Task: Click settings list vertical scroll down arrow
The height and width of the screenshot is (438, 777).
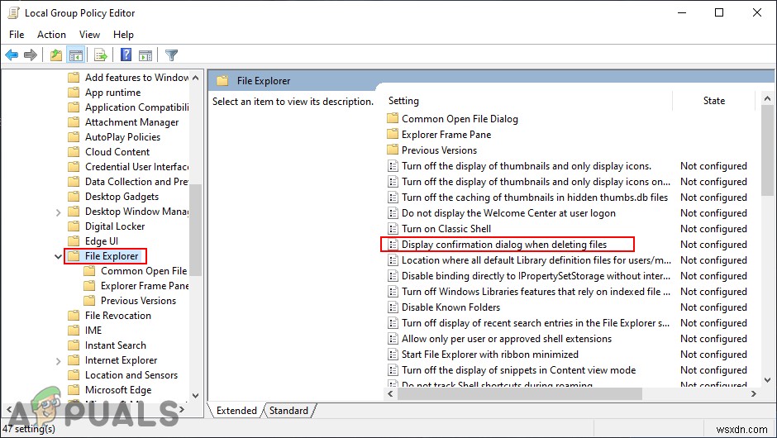Action: click(x=767, y=380)
